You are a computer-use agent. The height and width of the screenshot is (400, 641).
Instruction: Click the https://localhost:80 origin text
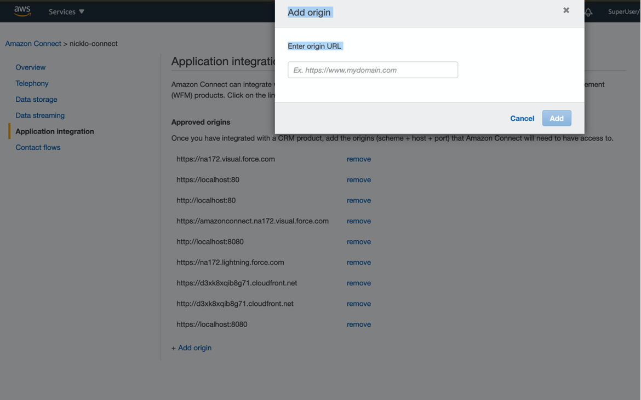pyautogui.click(x=208, y=180)
